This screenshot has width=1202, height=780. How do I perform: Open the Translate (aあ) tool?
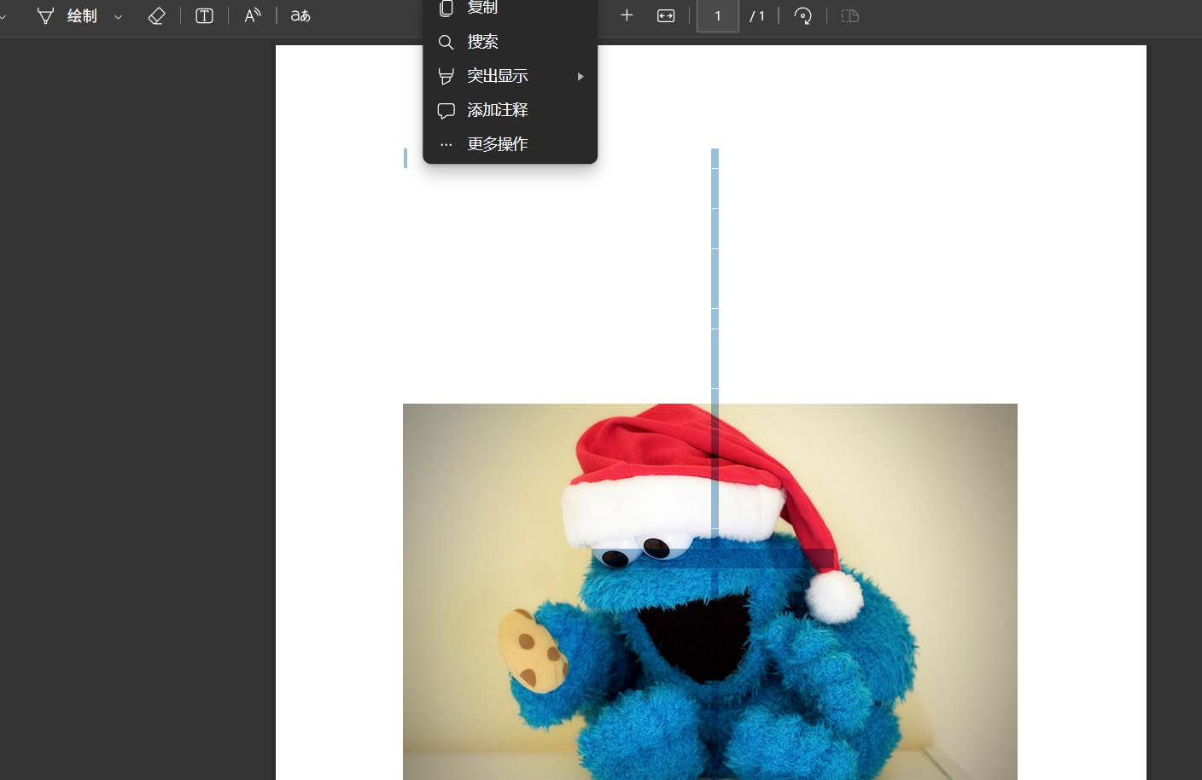point(300,15)
